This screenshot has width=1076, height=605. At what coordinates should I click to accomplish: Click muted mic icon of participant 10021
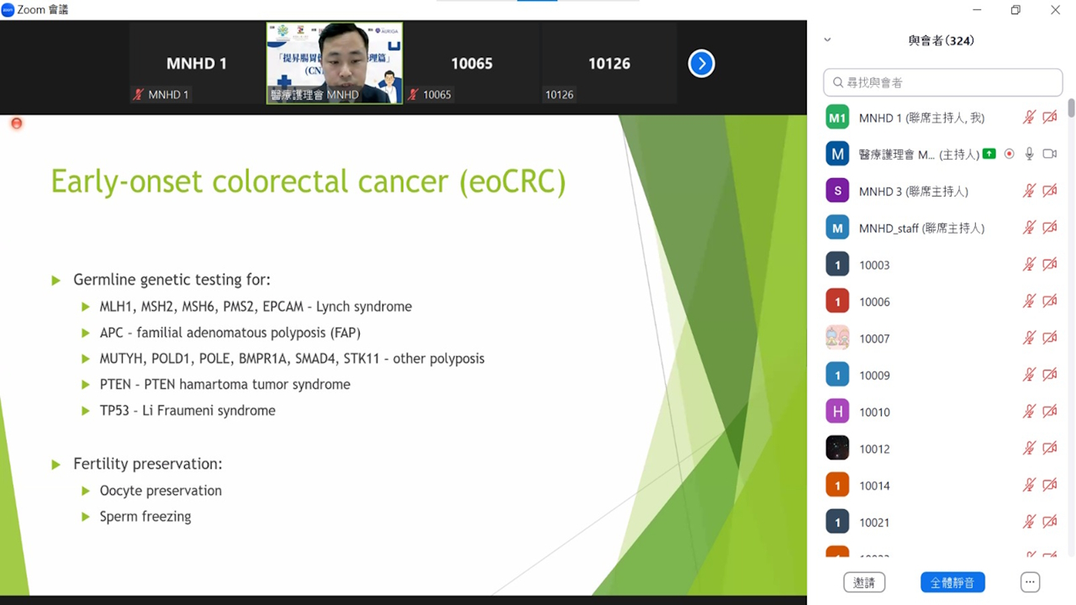click(x=1029, y=522)
